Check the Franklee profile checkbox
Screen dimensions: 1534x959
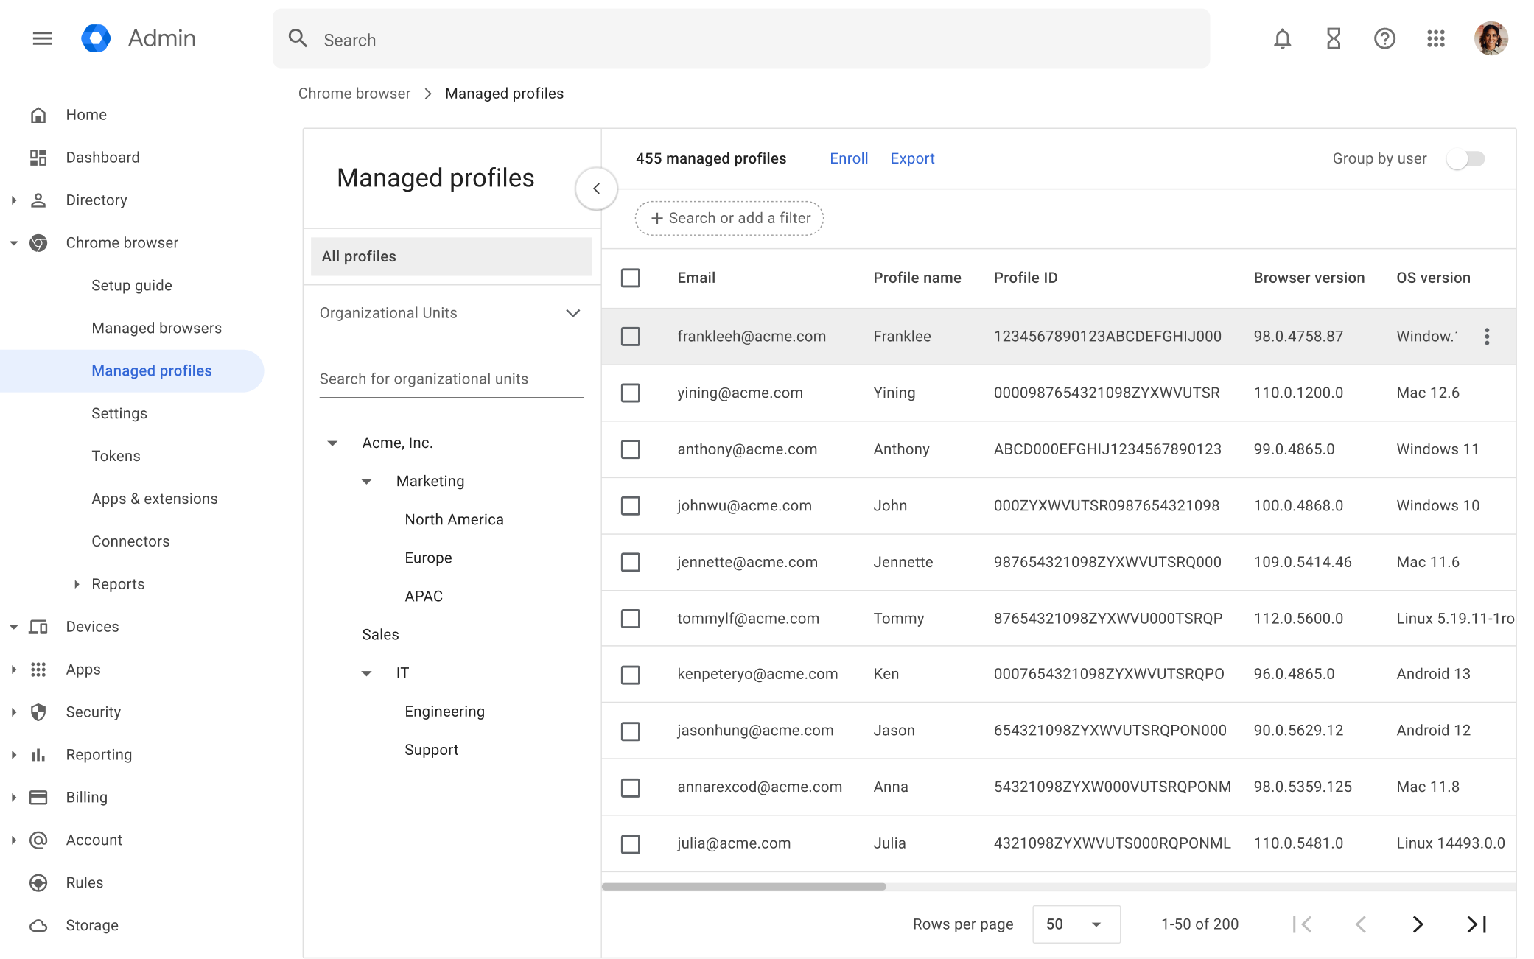(630, 336)
